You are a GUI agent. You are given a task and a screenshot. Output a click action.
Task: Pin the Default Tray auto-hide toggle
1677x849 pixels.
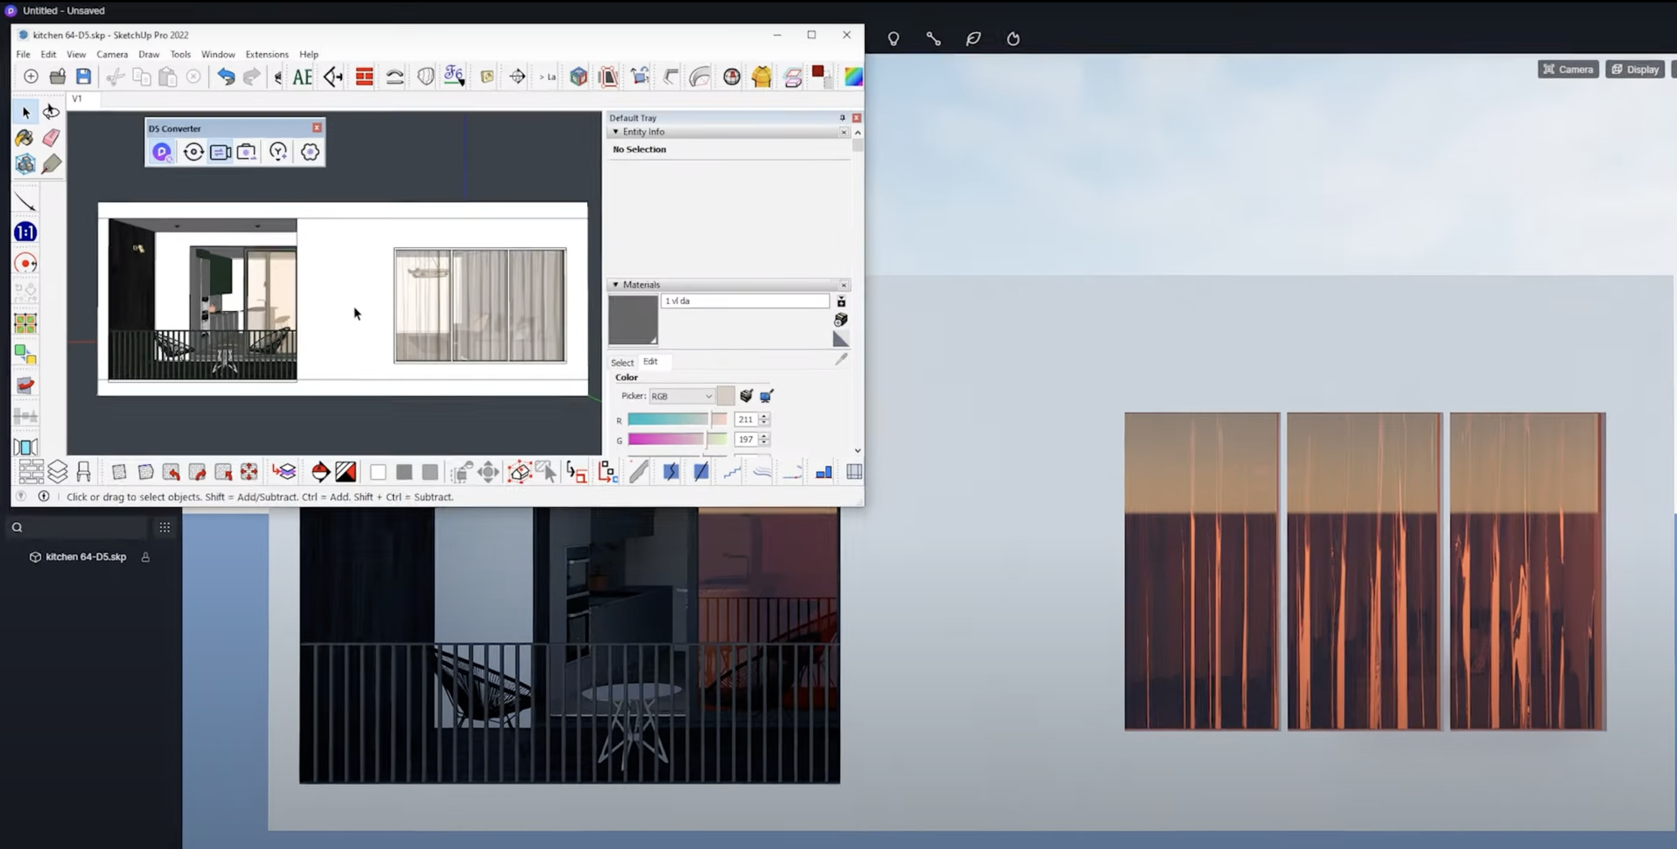842,118
